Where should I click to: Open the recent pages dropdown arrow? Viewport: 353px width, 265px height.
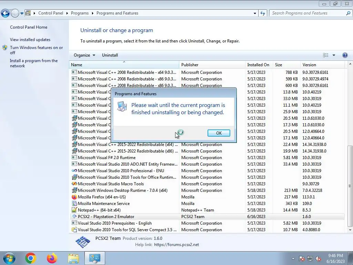22,13
